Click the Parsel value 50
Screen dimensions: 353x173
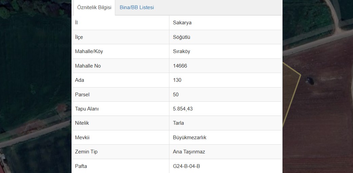point(175,95)
